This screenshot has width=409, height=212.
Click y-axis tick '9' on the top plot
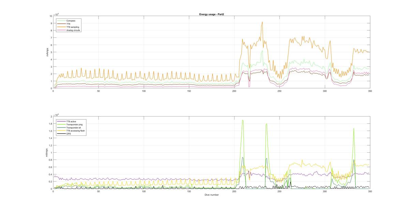click(51, 23)
